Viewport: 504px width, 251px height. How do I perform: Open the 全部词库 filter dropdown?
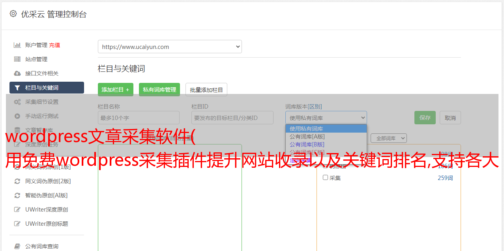(x=389, y=139)
